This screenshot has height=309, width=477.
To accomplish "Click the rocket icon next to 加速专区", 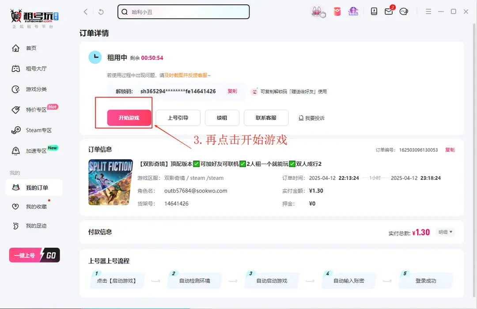I will coord(15,151).
